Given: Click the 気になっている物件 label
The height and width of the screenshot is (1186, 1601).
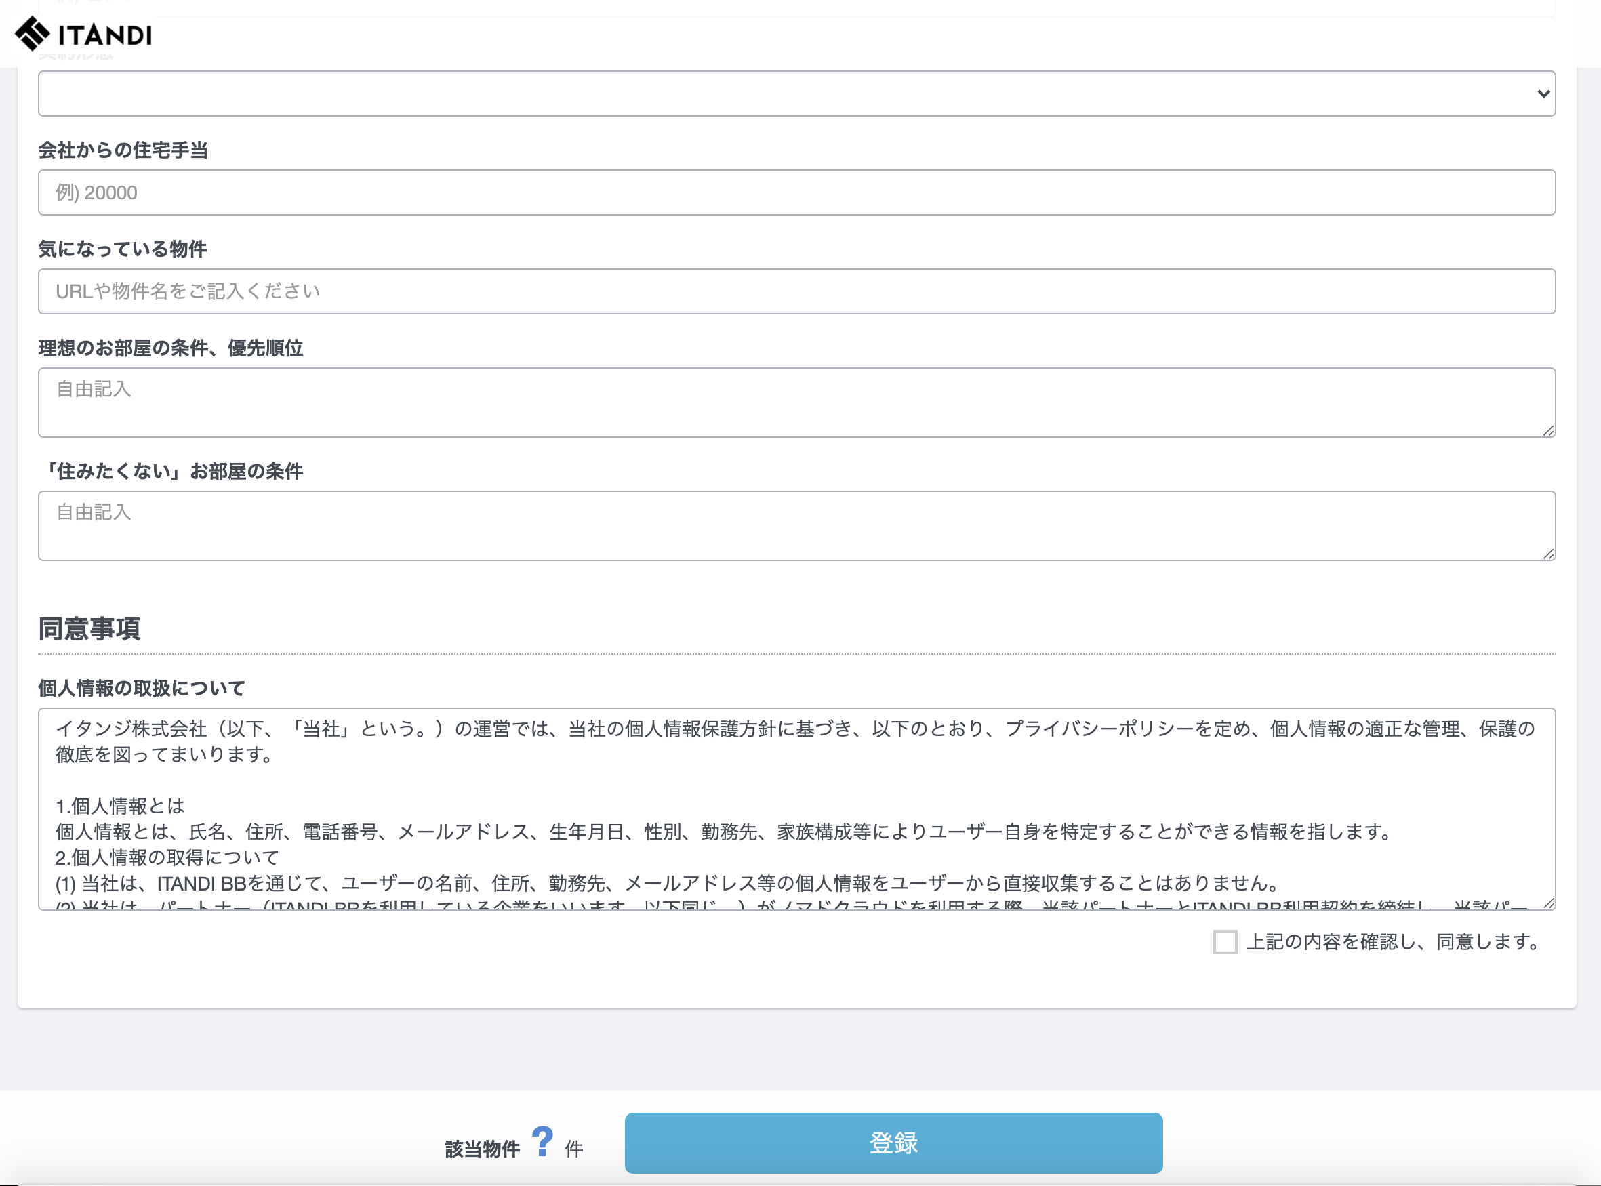Looking at the screenshot, I should point(123,249).
